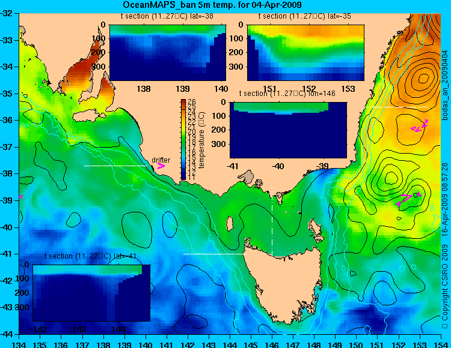Click the '200' depth label of the lat=-35 section
Image resolution: width=451 pixels, height=348 pixels.
pos(237,52)
